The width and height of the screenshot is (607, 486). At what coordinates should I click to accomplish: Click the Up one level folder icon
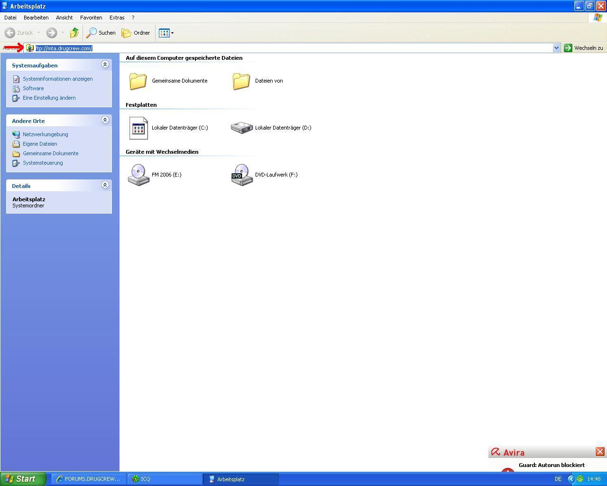(x=74, y=33)
